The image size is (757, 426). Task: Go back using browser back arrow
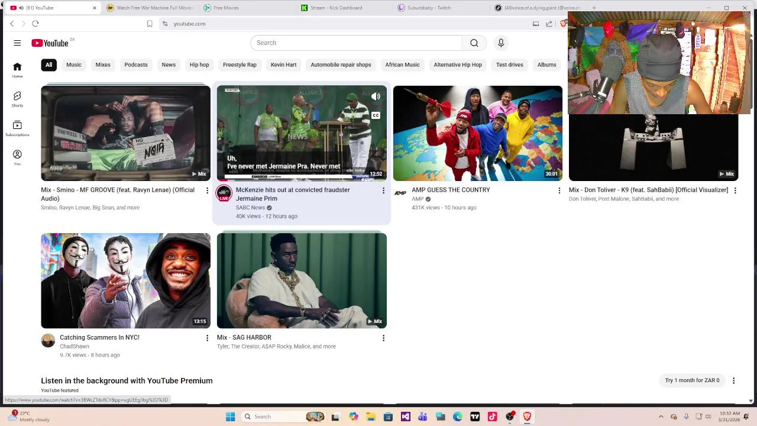12,24
